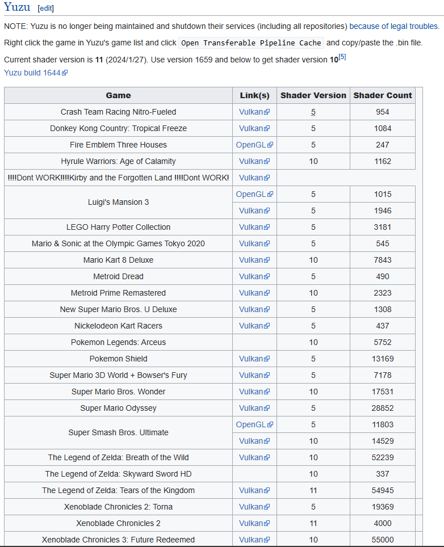Open Vulkan link for Xenoblade Chronicles 2: Torna
The height and width of the screenshot is (547, 444).
(x=254, y=507)
